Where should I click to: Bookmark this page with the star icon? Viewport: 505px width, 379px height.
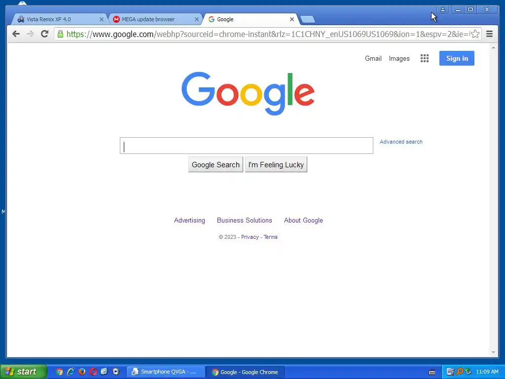coord(475,34)
